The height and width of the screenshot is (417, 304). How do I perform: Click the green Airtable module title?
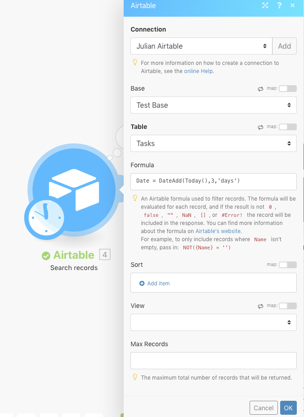(74, 255)
